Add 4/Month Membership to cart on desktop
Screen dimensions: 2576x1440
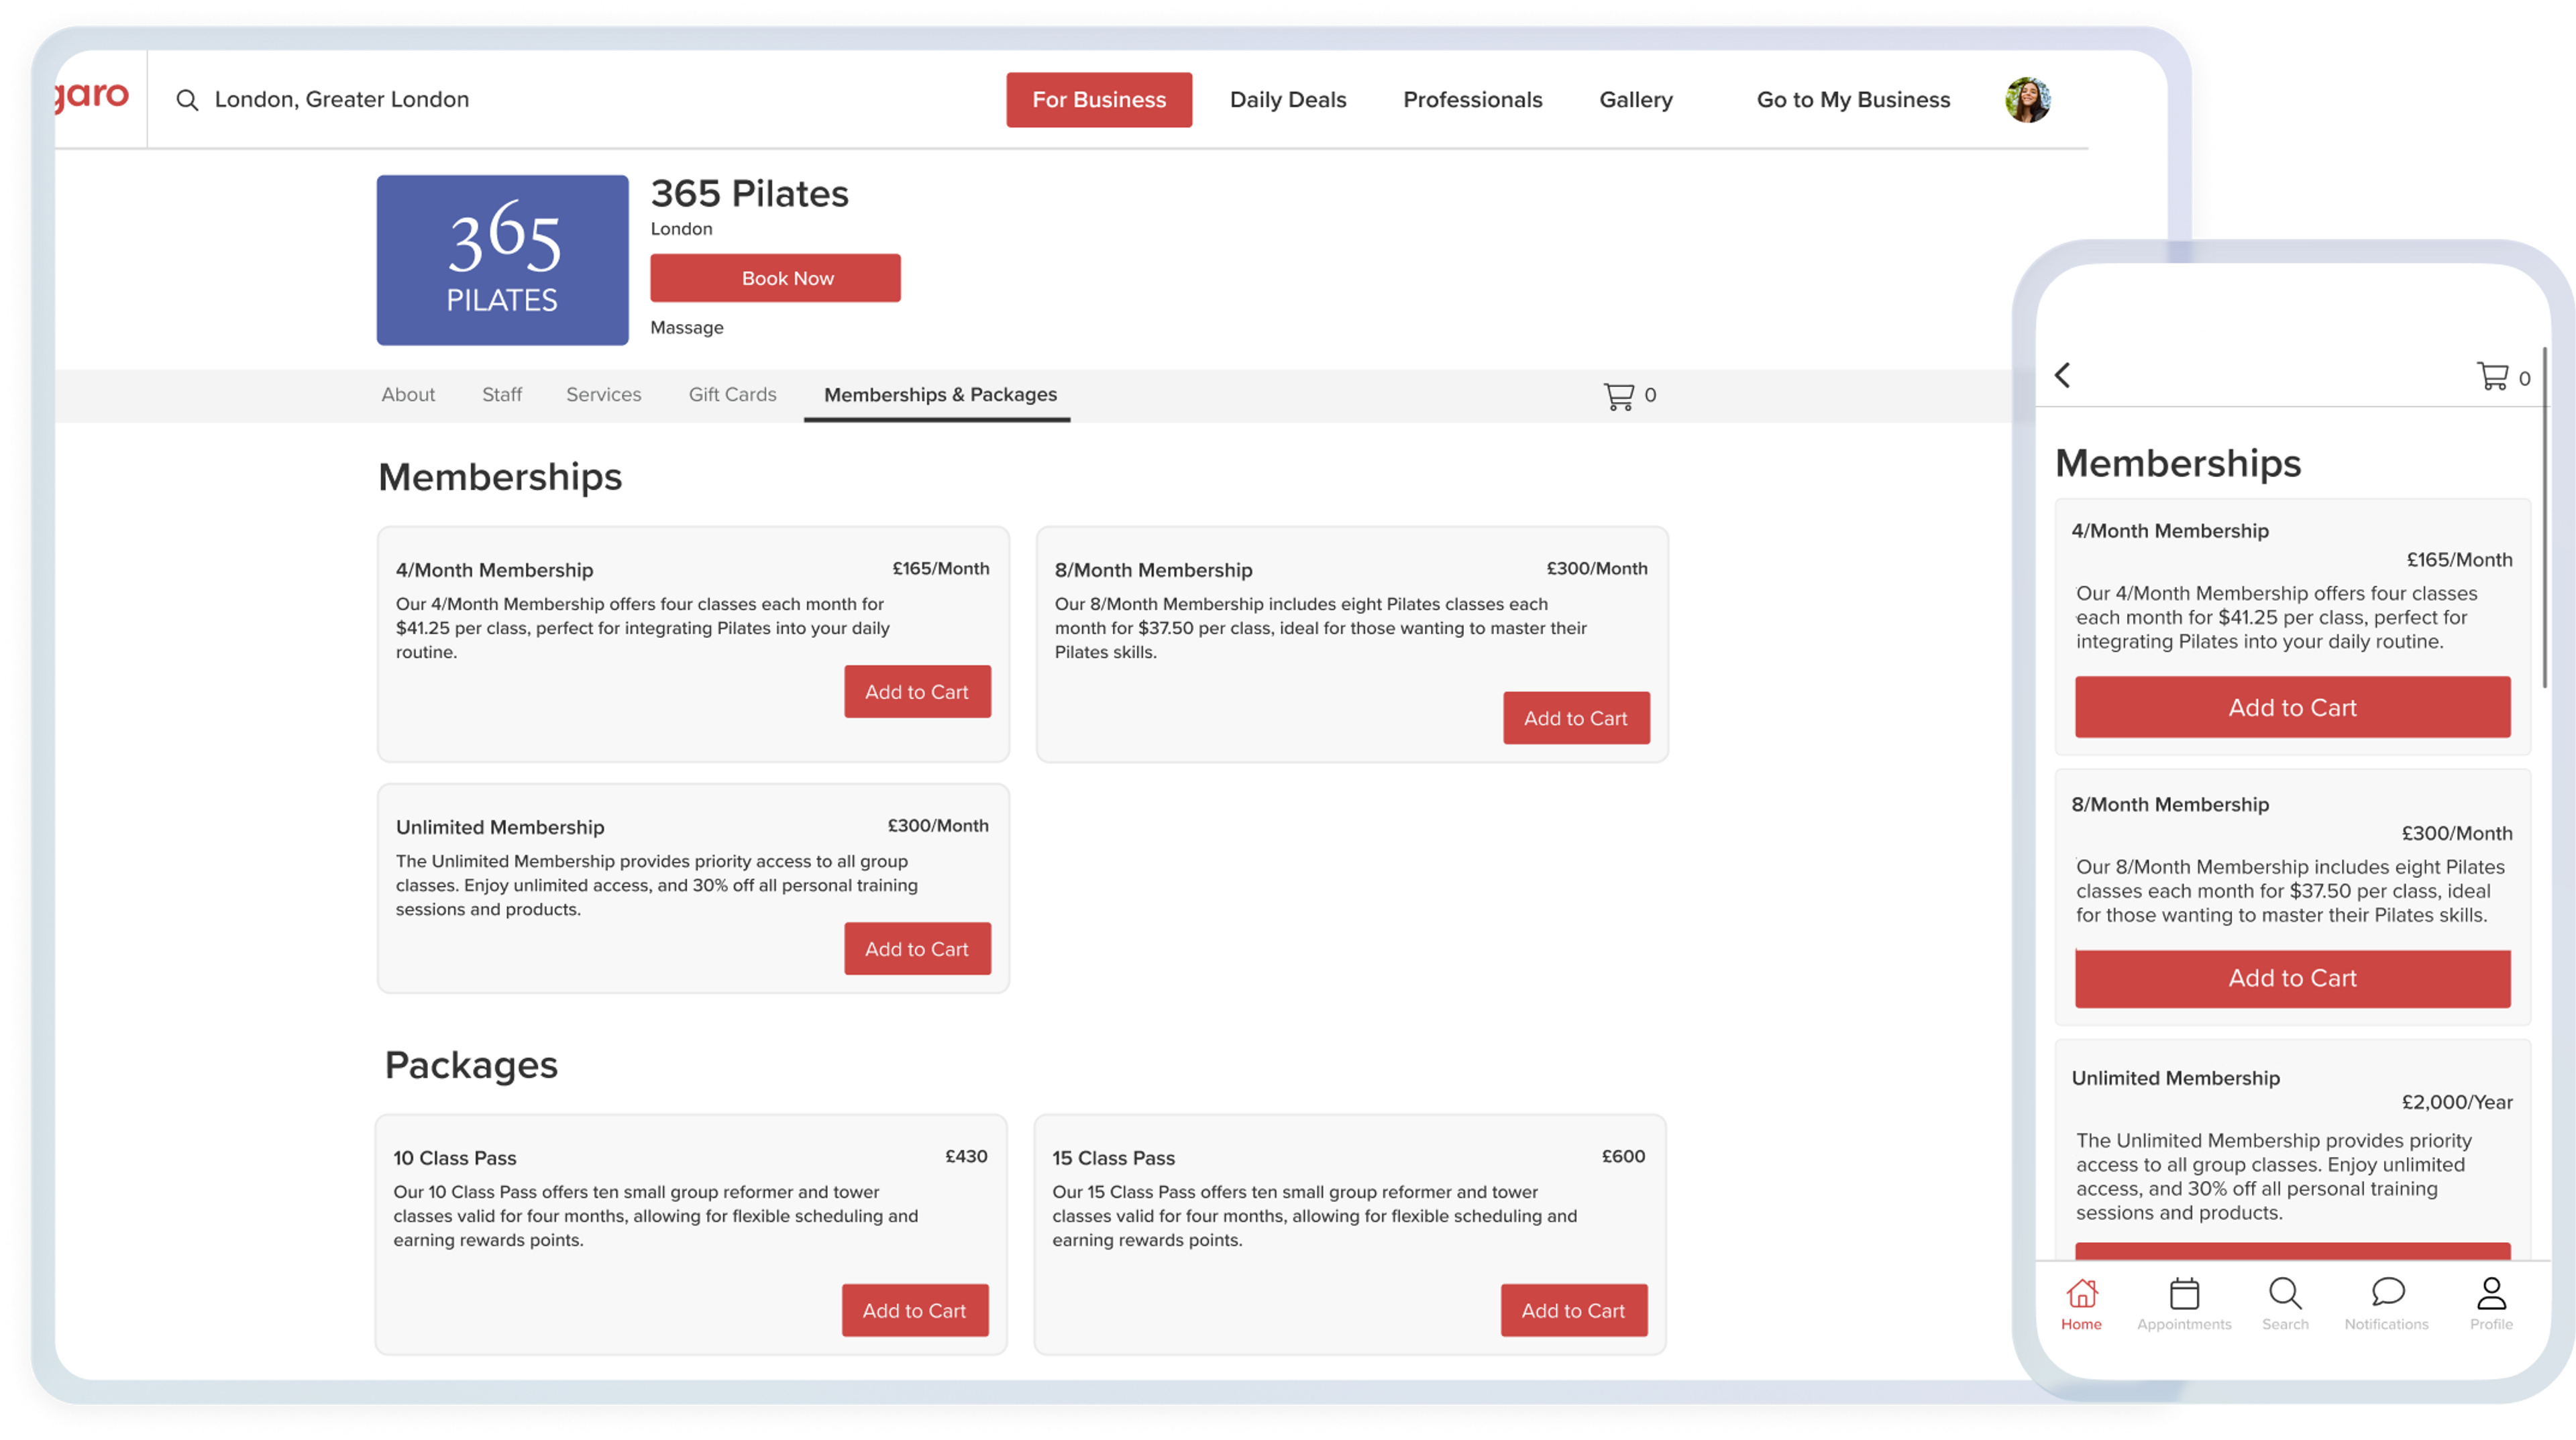[917, 692]
